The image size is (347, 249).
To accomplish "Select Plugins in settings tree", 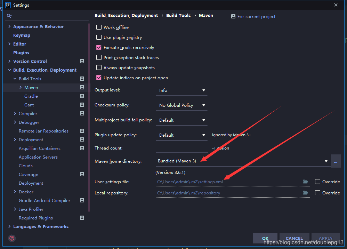I will pos(21,53).
